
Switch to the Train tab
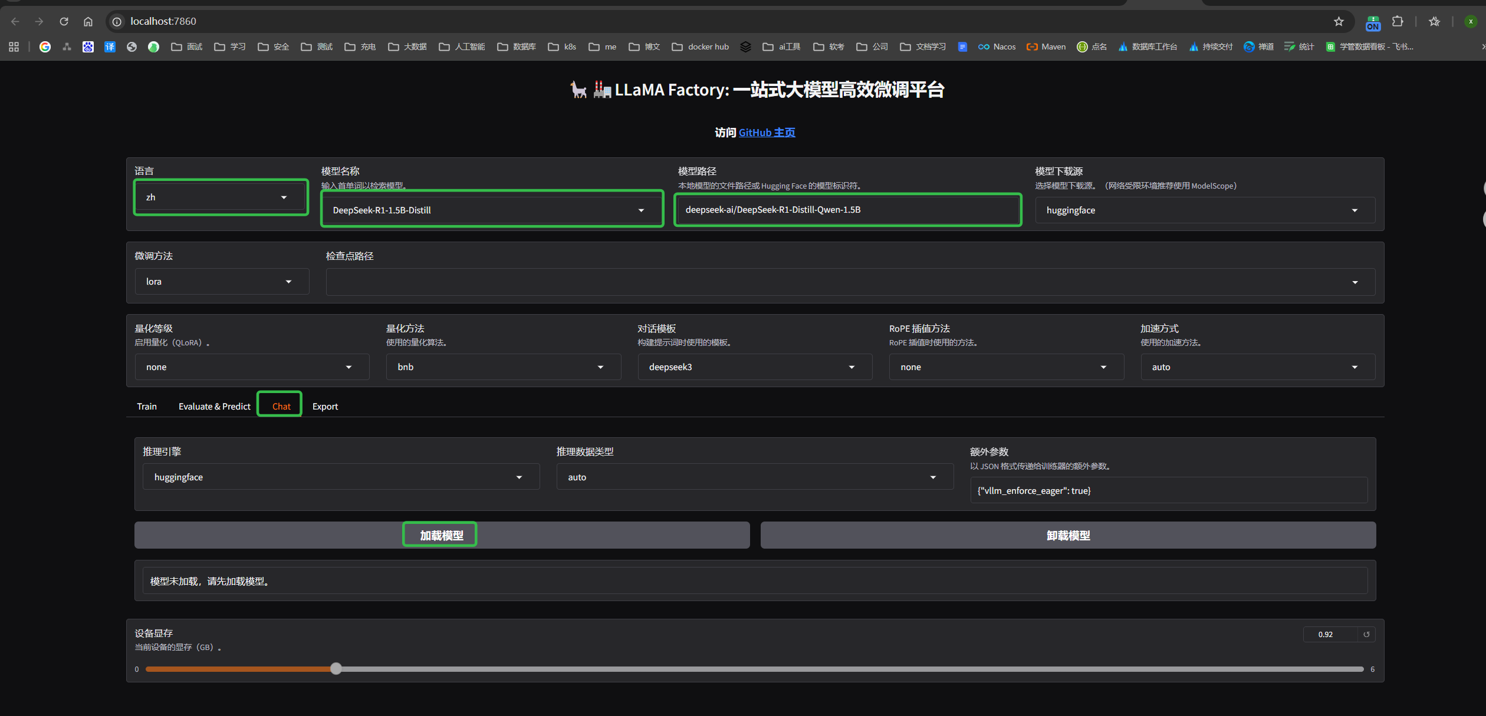(x=147, y=406)
